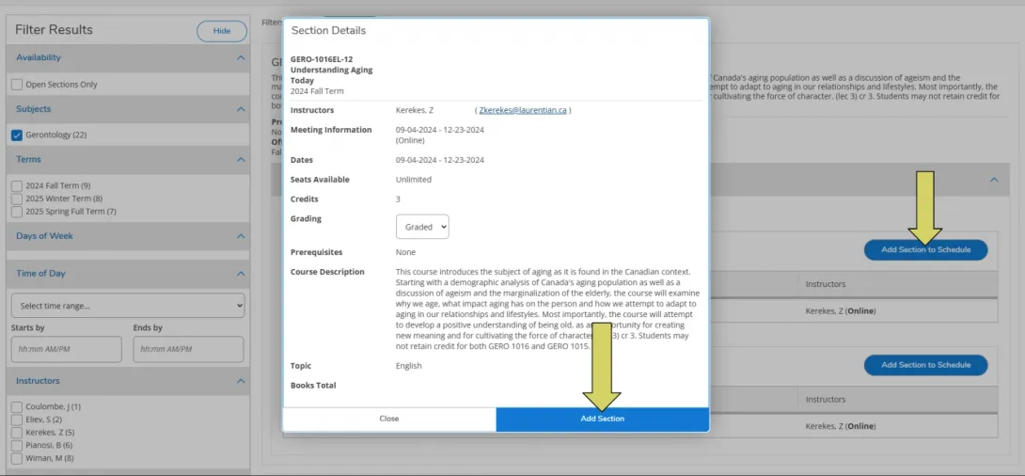The width and height of the screenshot is (1025, 476).
Task: Email Zkerekes@laurentian.ca link
Action: click(522, 110)
